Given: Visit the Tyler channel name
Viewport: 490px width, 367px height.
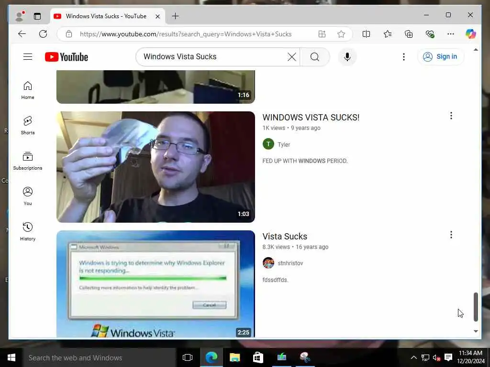Looking at the screenshot, I should 284,144.
